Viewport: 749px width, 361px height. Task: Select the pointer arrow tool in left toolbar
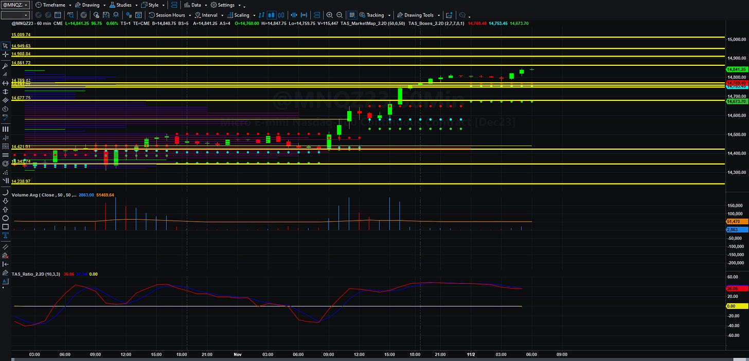coord(5,46)
